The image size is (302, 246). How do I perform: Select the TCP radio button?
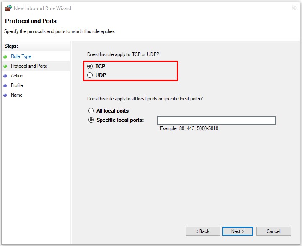click(x=90, y=67)
